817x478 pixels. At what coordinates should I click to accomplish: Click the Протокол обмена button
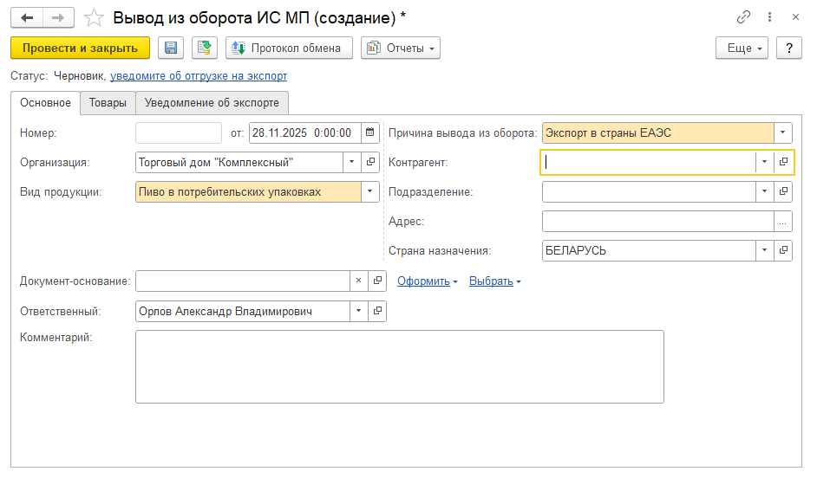(x=289, y=48)
